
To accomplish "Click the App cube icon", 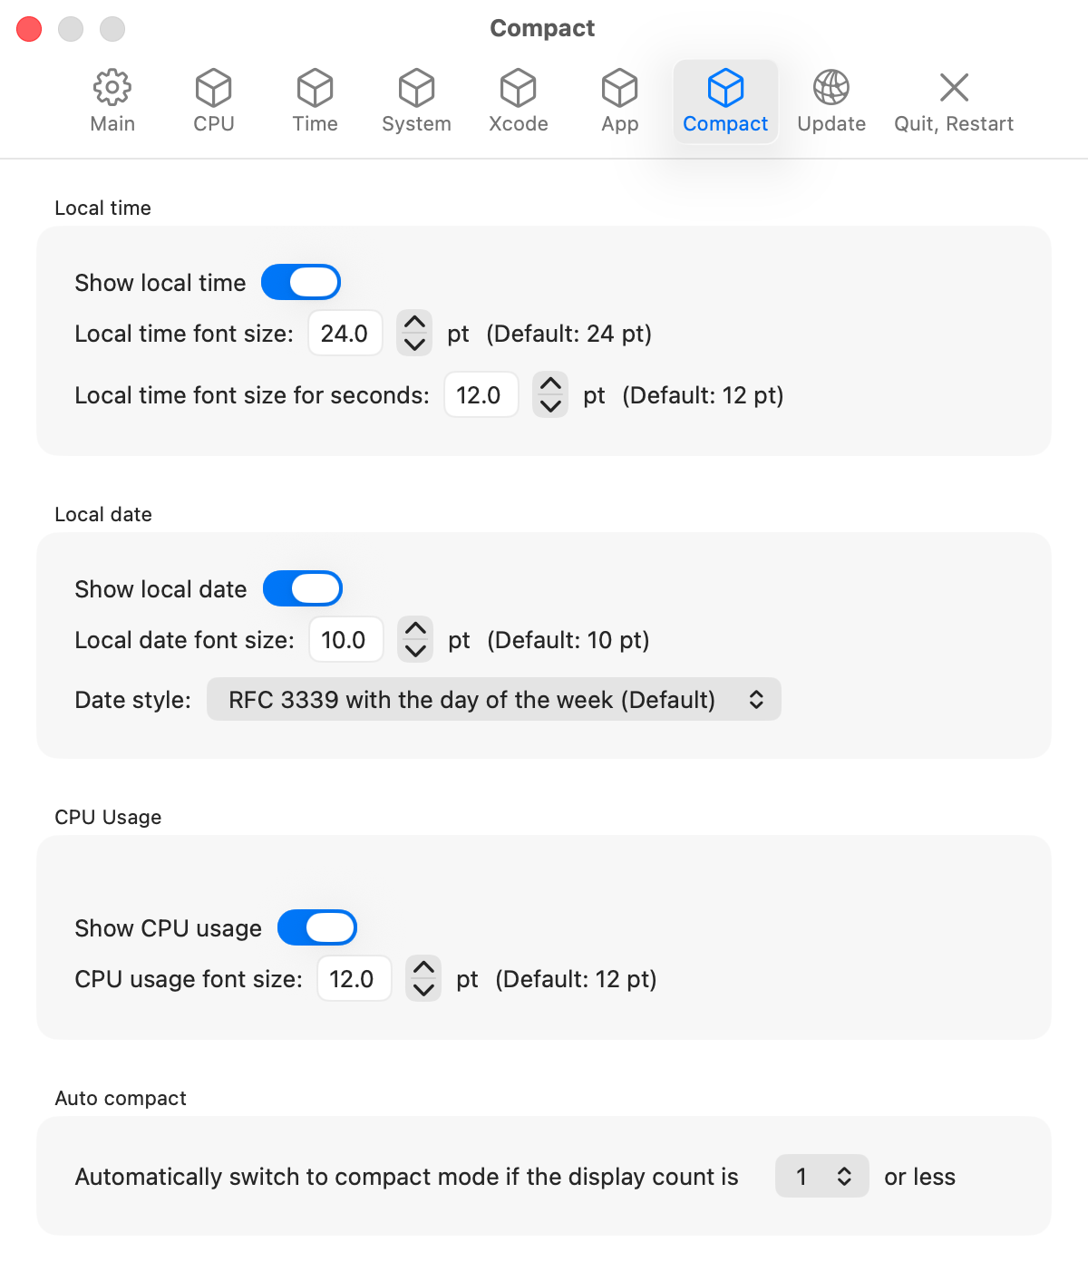I will click(619, 89).
